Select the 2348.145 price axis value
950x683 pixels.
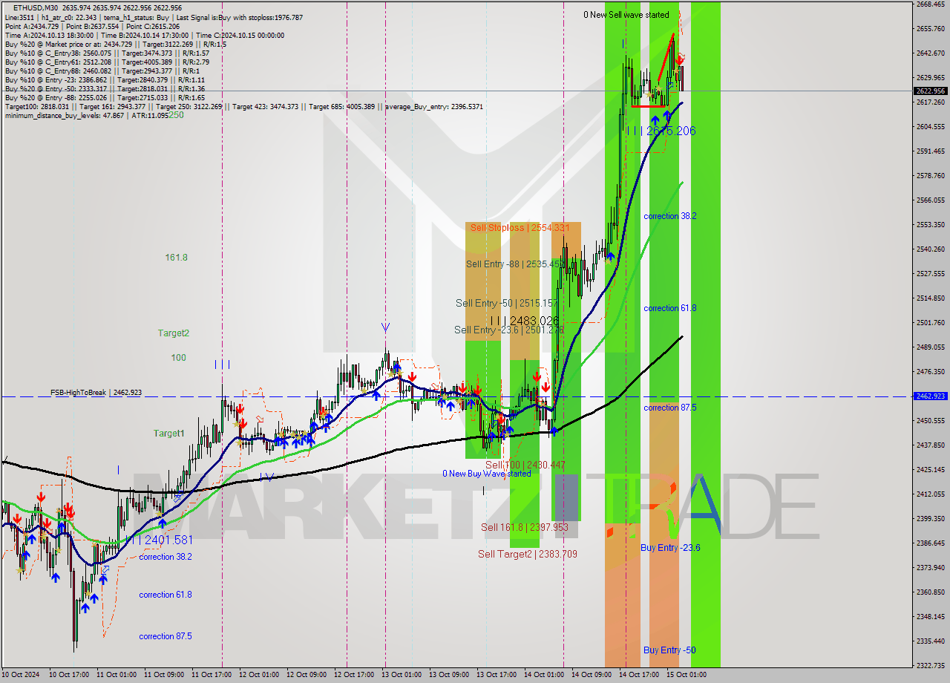930,616
